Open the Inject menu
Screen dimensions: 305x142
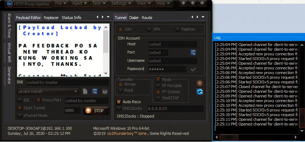coord(79,3)
